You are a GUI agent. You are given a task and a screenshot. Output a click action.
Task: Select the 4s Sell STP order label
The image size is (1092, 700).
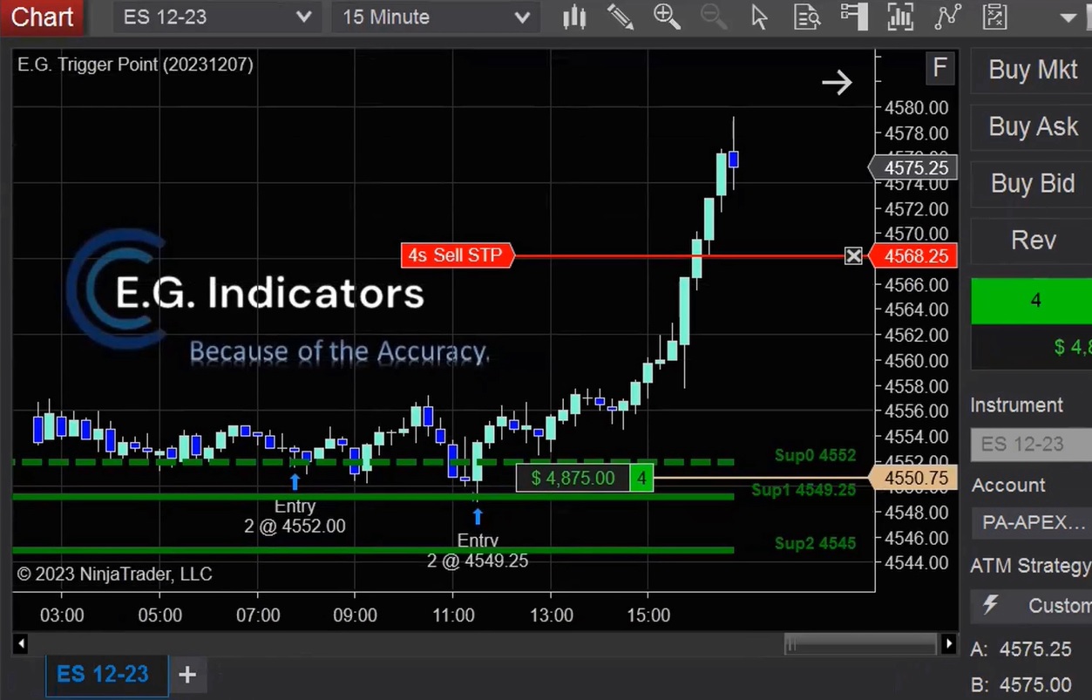click(x=457, y=255)
